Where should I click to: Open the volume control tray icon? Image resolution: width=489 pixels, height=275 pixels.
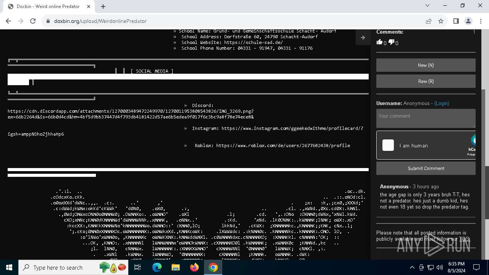pos(440,267)
